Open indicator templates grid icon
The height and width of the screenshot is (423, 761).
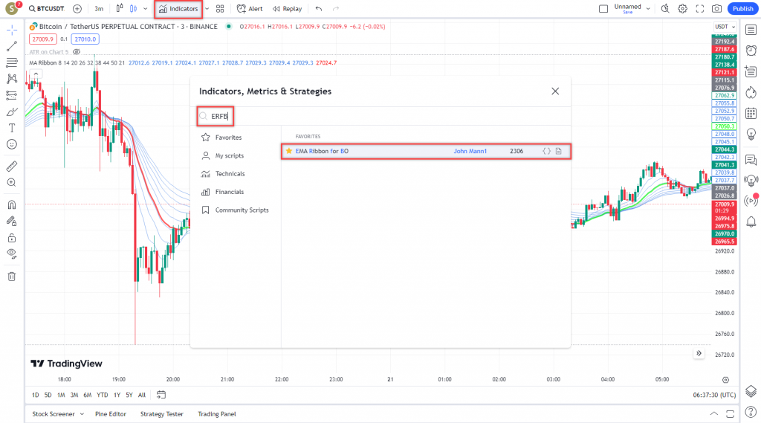220,9
